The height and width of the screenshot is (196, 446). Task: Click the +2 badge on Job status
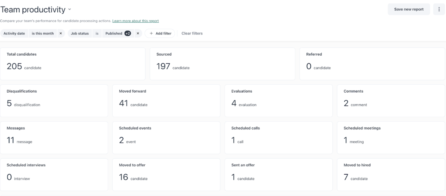tap(127, 34)
